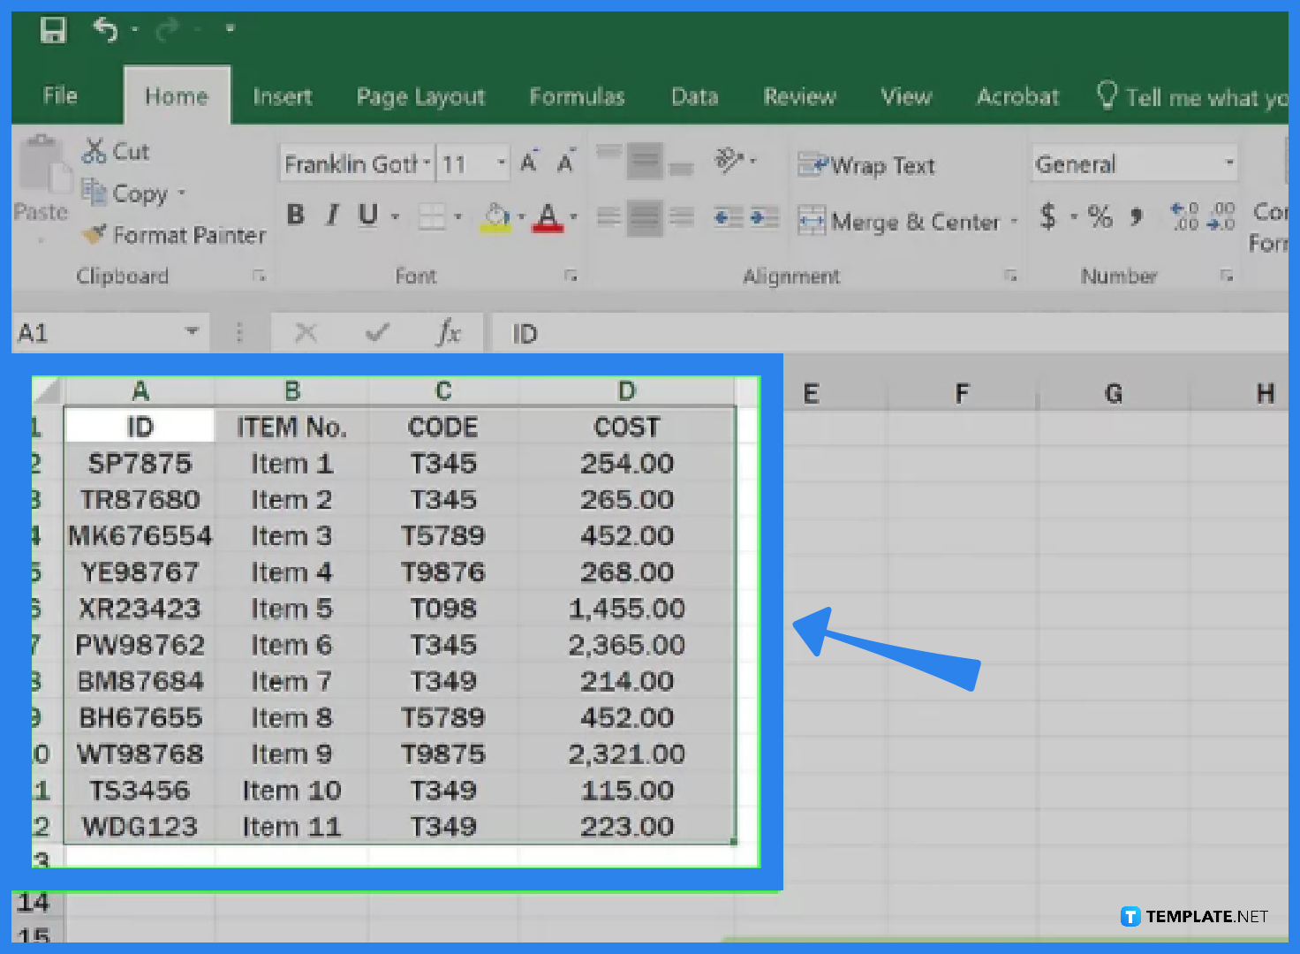Screen dimensions: 1300x954
Task: Toggle Wrap Text for selected cells
Action: point(866,165)
